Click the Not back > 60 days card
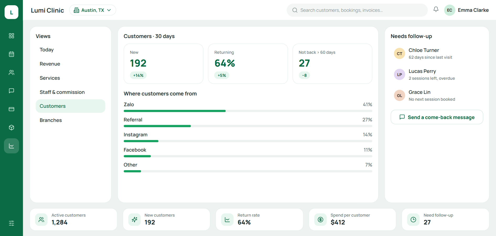The image size is (496, 236). [333, 64]
